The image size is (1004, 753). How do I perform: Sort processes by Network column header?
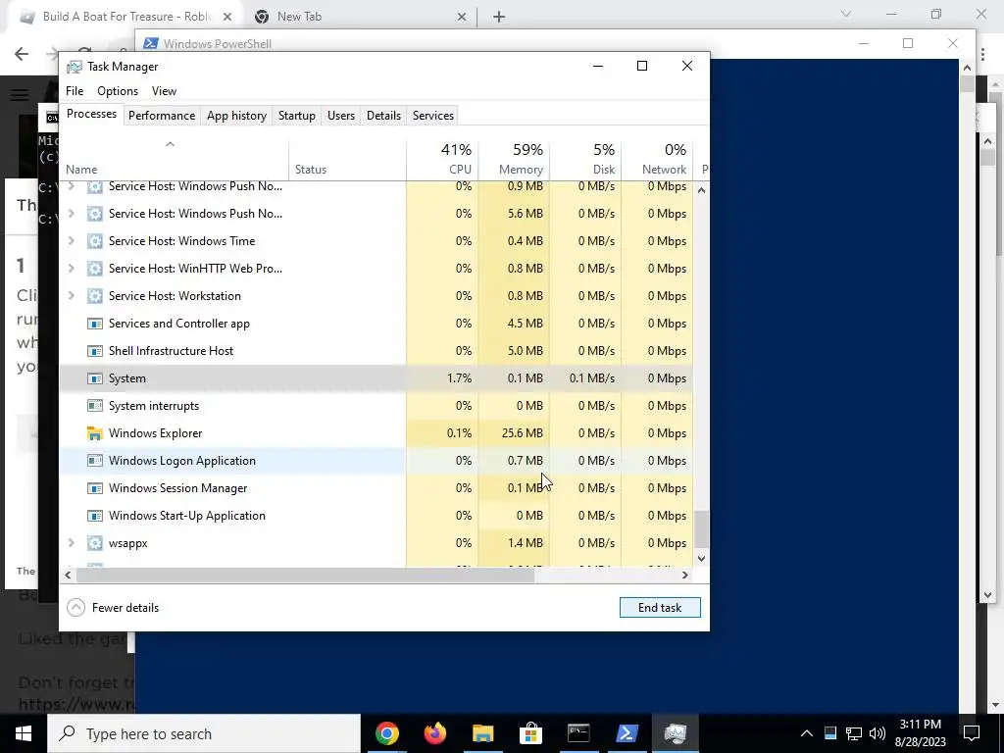657,159
